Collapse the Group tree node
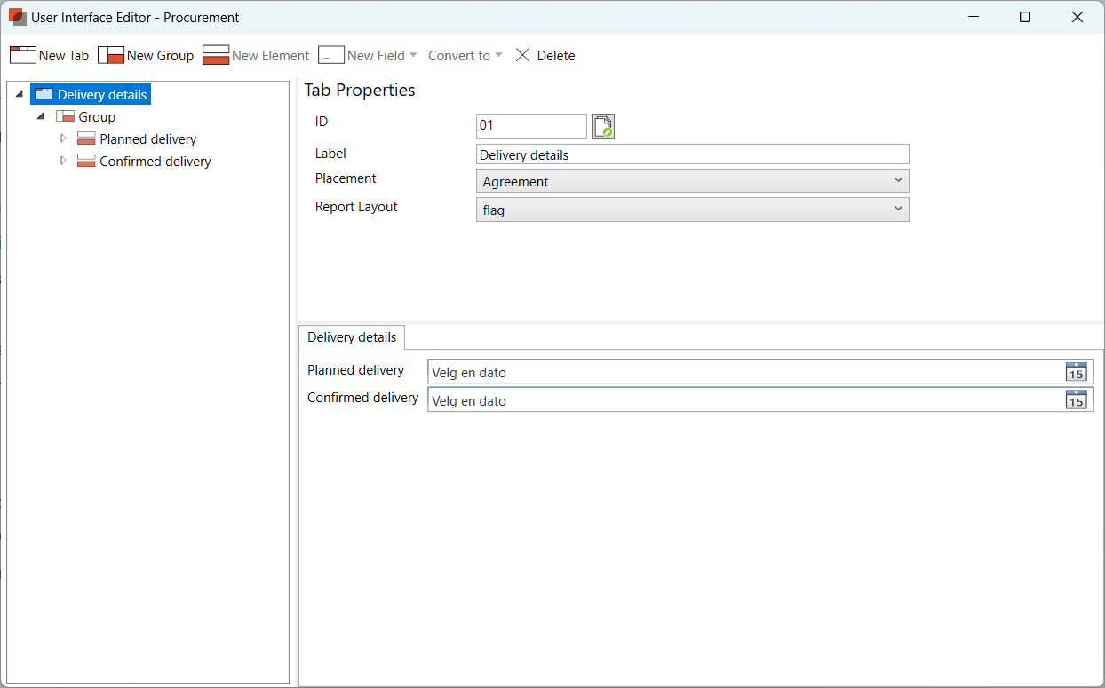This screenshot has height=688, width=1105. (41, 117)
